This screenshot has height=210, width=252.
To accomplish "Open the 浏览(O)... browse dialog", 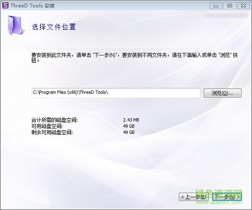I will click(223, 93).
